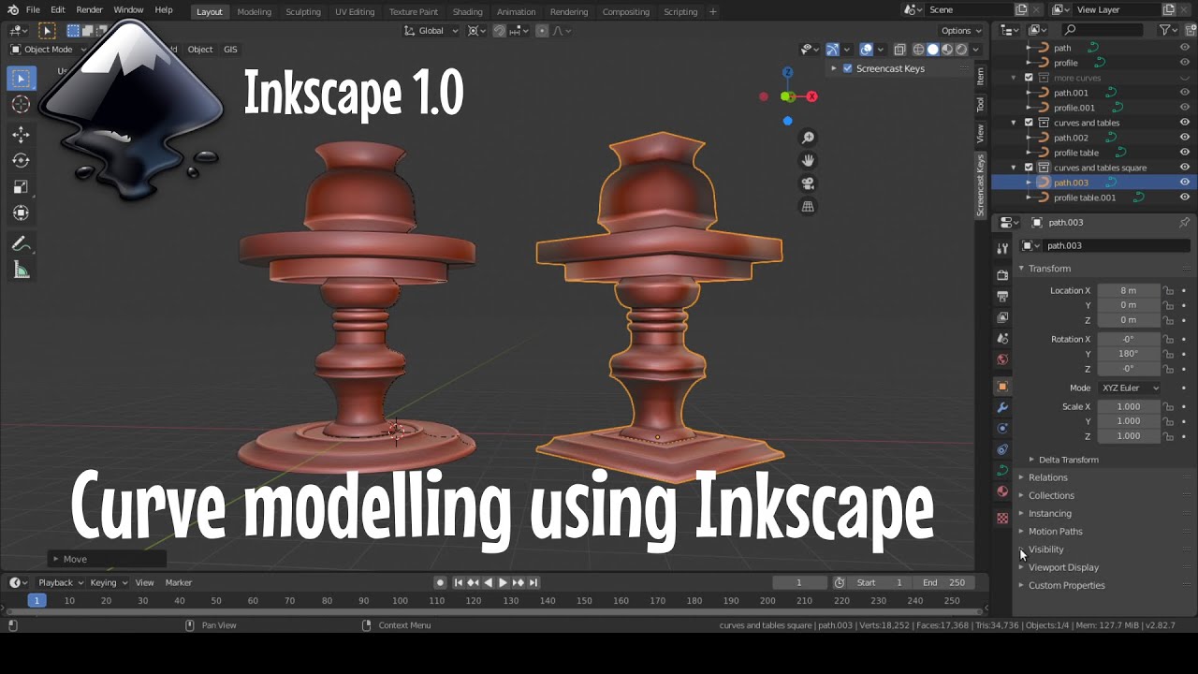Open the Texture properties checker icon
The image size is (1198, 674).
pyautogui.click(x=1002, y=518)
